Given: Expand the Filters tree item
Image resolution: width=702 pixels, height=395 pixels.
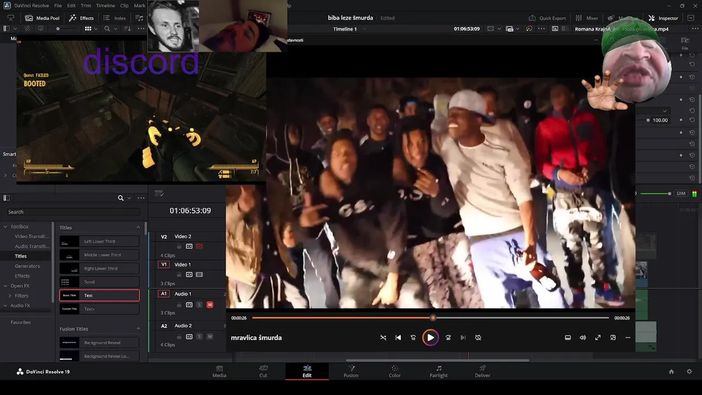Looking at the screenshot, I should point(10,296).
